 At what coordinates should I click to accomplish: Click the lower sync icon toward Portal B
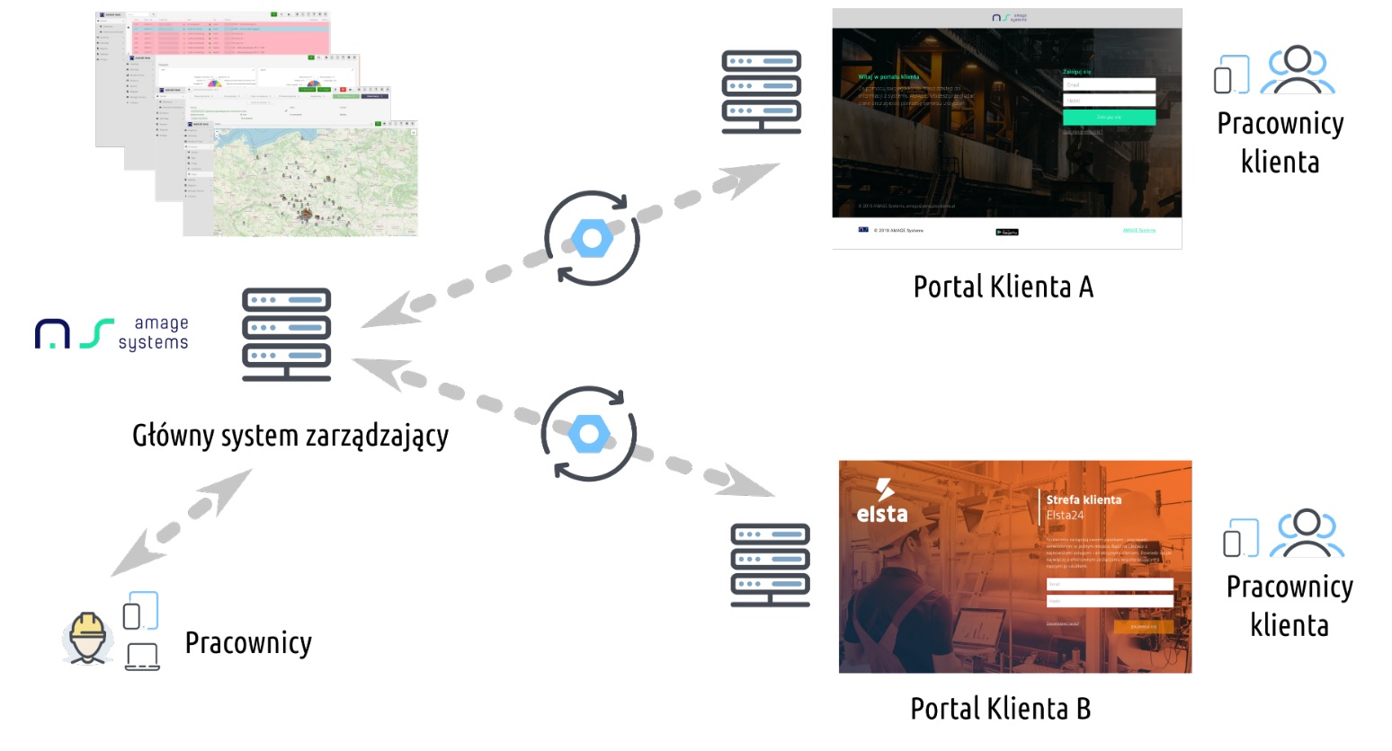point(589,434)
